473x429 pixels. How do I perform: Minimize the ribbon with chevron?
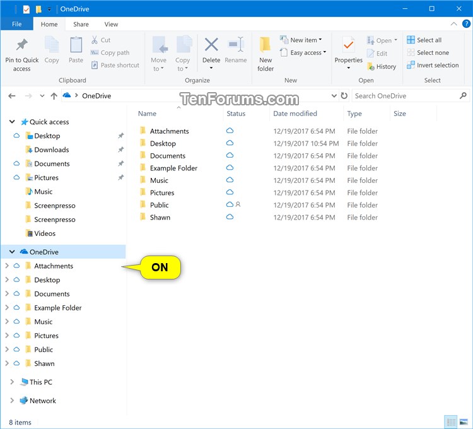pyautogui.click(x=453, y=24)
